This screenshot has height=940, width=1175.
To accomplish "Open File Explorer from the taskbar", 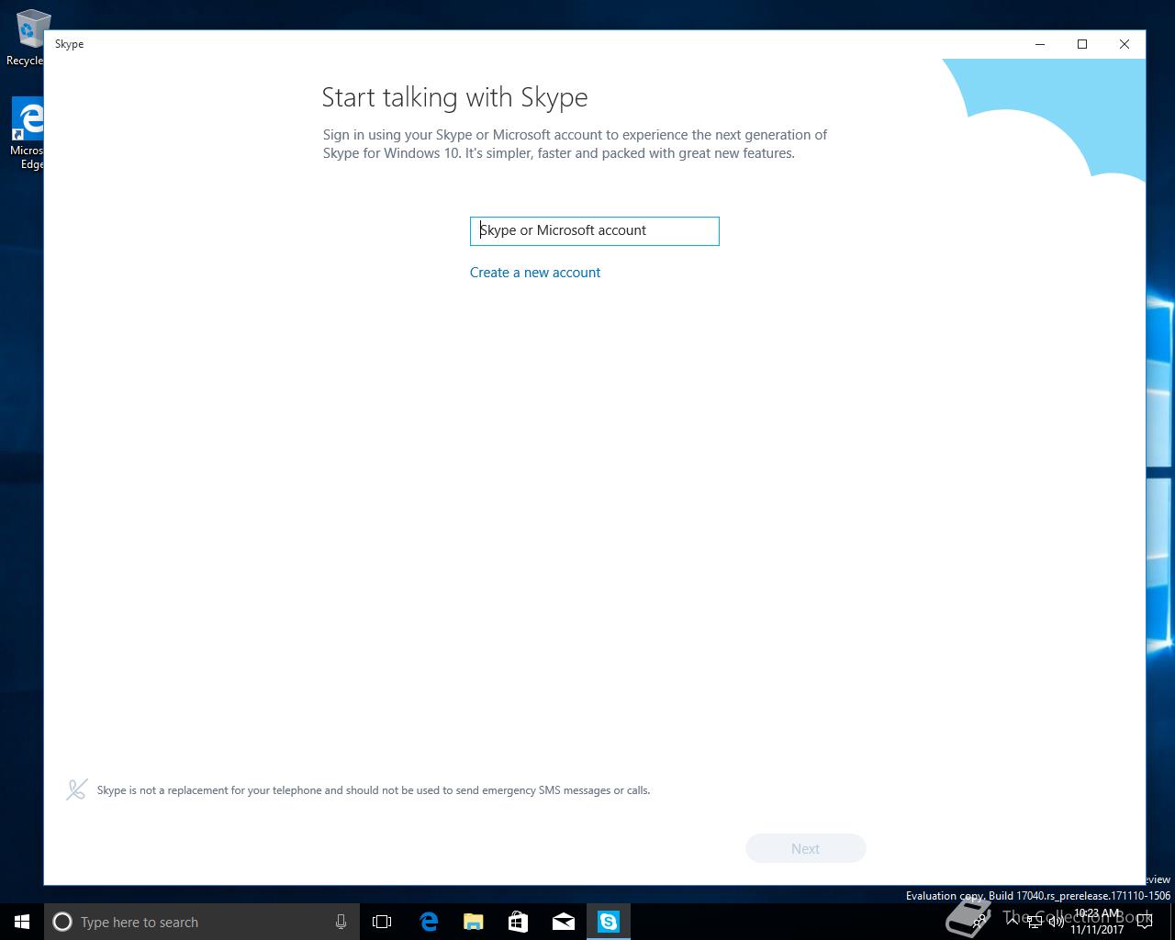I will [474, 922].
